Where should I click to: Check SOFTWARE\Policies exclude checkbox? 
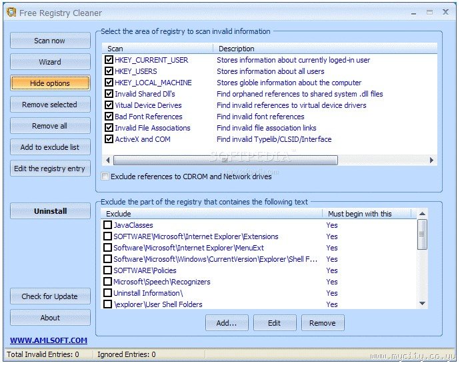(107, 270)
